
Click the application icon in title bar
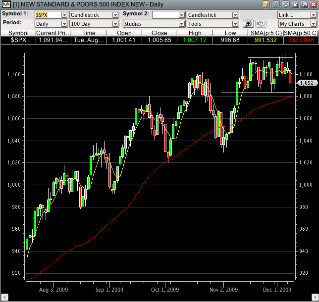[x=4, y=4]
